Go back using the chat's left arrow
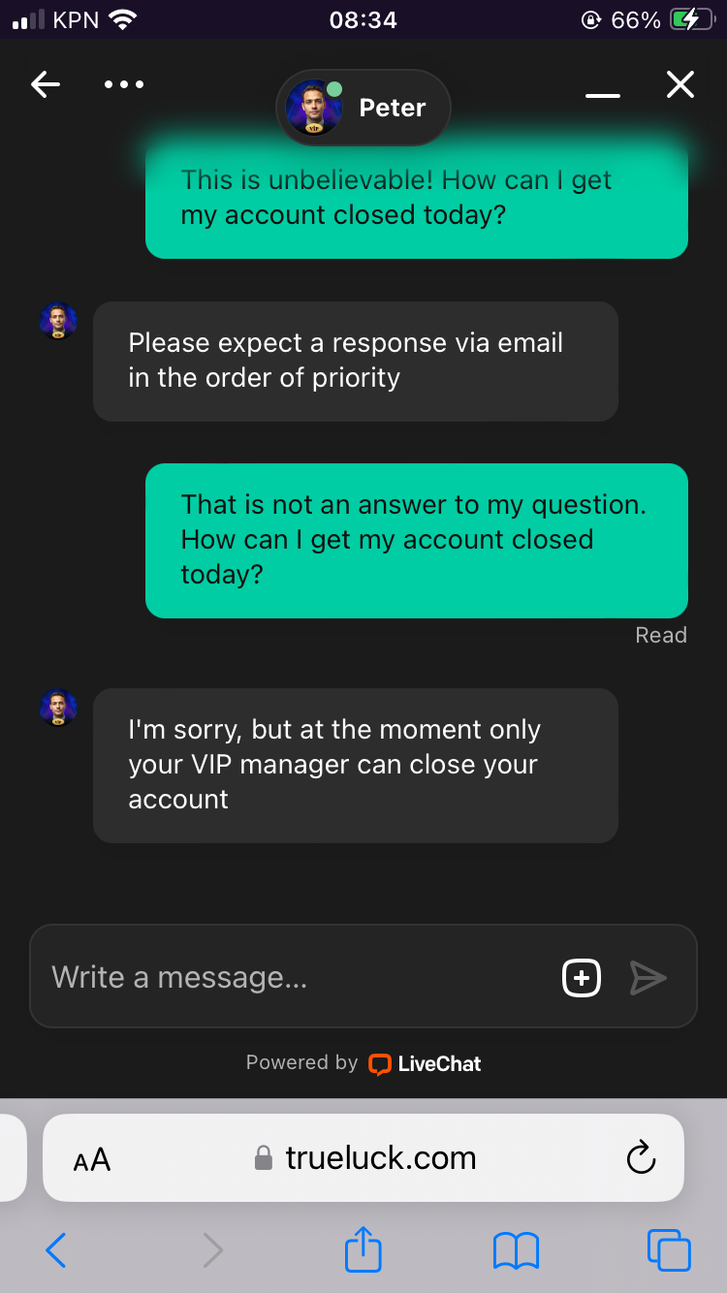Screen dimensions: 727x1293 pos(46,85)
